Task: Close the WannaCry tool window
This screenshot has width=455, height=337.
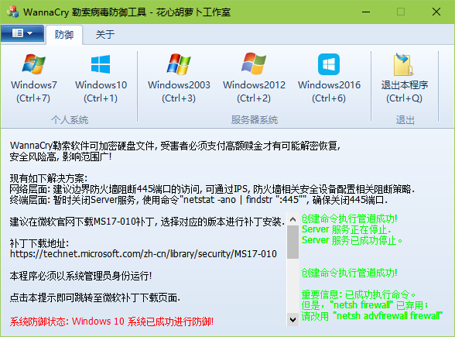Action: click(x=436, y=12)
